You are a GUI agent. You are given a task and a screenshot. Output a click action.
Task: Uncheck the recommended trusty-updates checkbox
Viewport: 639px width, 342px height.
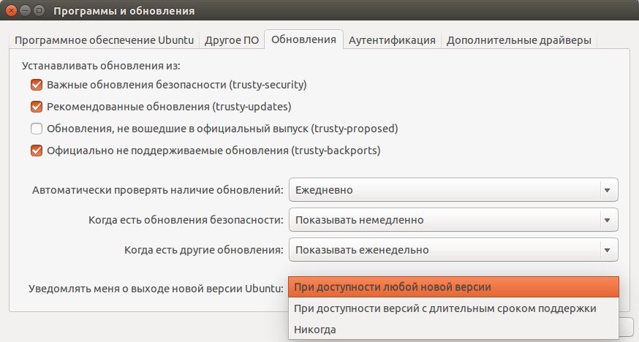coord(37,107)
